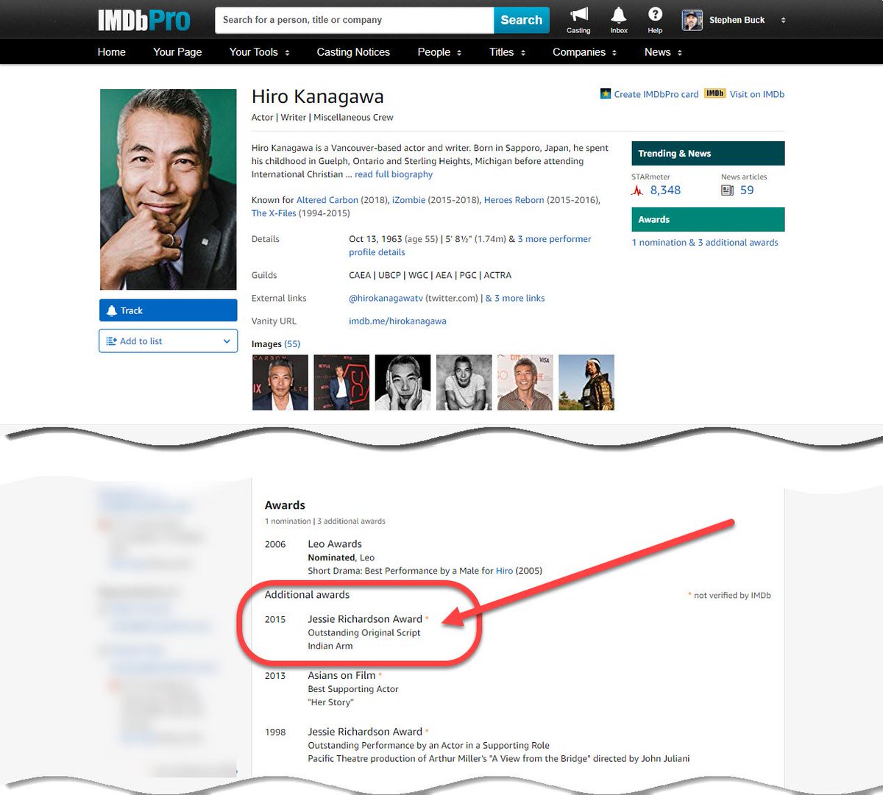Open Casting Notices in the navigation
The height and width of the screenshot is (795, 883).
[x=353, y=52]
